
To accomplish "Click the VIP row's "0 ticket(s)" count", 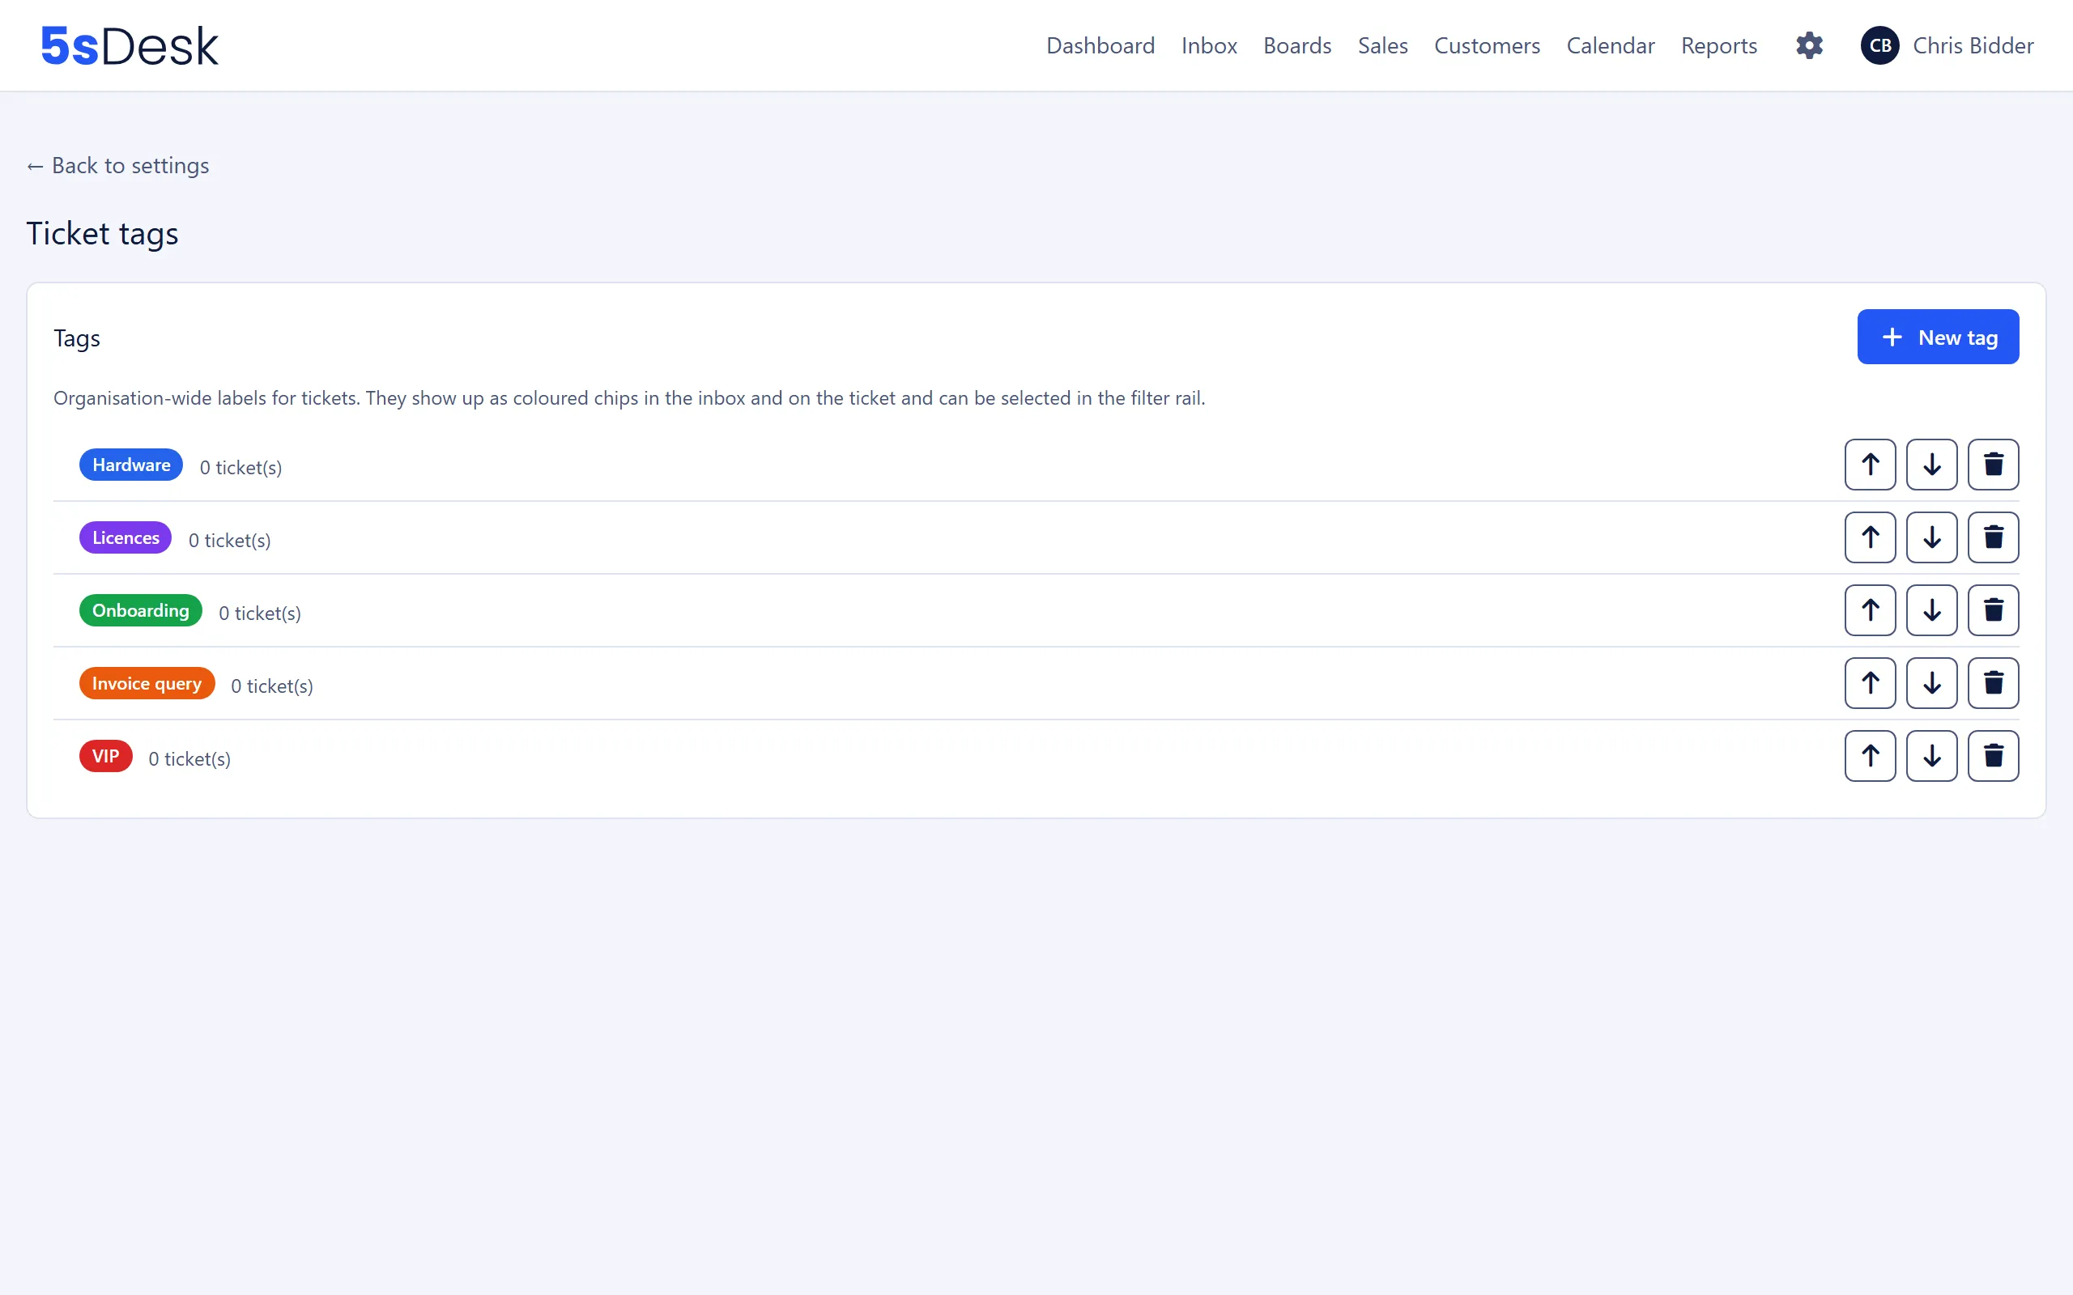I will (x=189, y=759).
